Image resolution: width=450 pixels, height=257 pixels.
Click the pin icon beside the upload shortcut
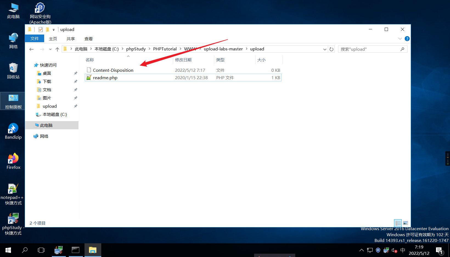tap(75, 106)
